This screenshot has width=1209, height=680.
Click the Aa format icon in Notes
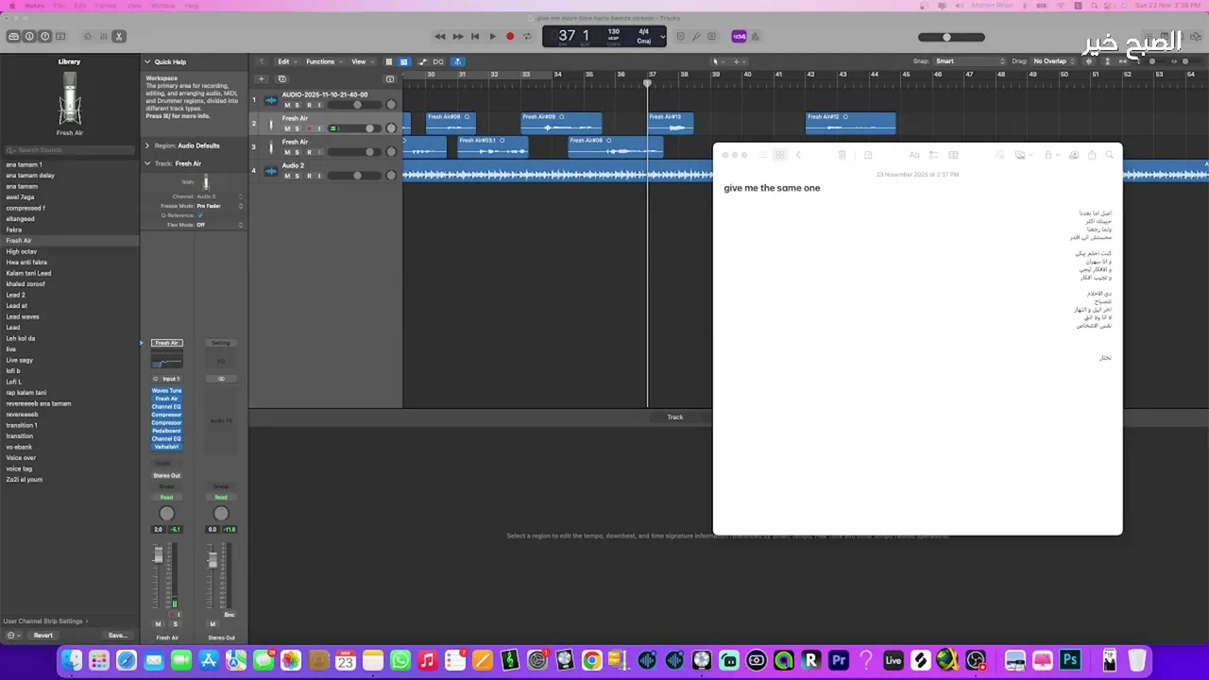913,155
